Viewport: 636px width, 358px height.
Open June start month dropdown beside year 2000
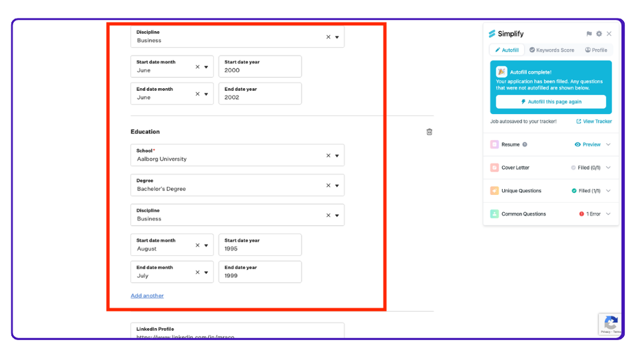[x=206, y=68]
